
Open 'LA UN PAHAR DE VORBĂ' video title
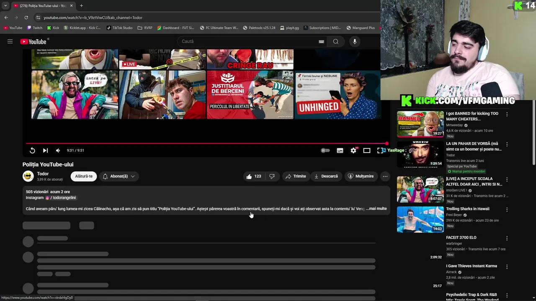pos(474,146)
